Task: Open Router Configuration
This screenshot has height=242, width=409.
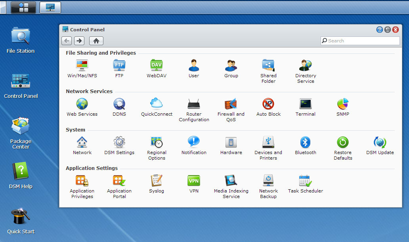Action: [x=194, y=110]
